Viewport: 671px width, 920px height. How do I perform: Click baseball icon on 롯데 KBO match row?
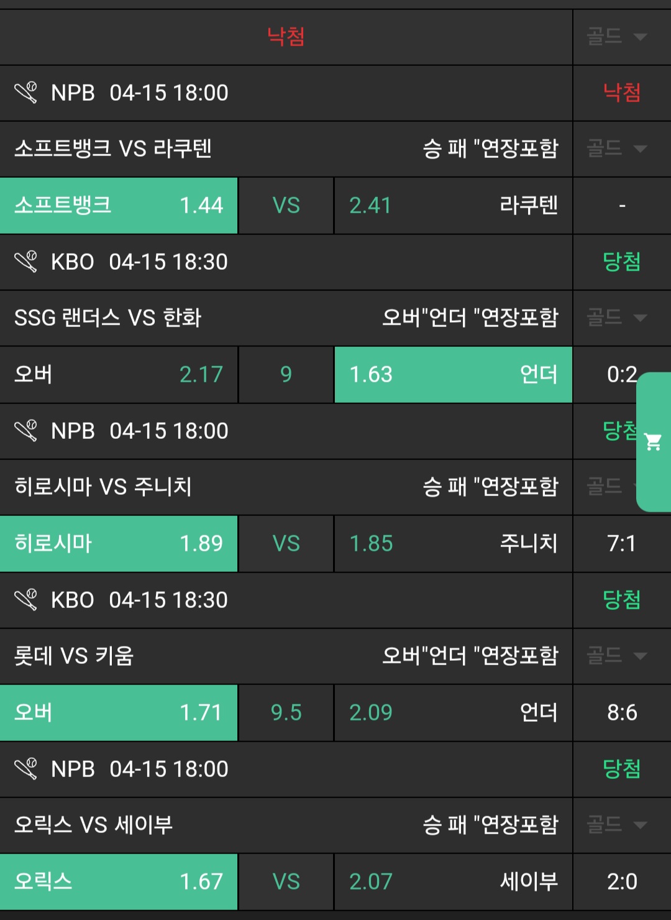(x=26, y=600)
